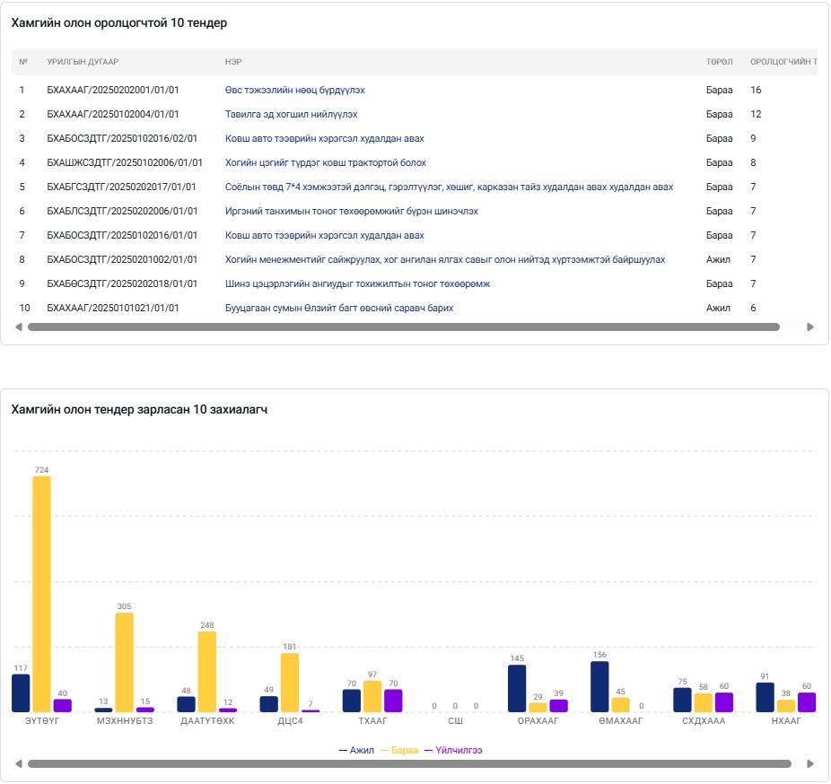Click the 'Нэр' column header
This screenshot has height=784, width=831.
pyautogui.click(x=233, y=62)
